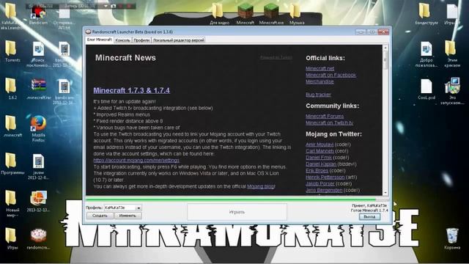Open the Minecraft on Twitch.tv link
Screen dimensions: 469x264
(x=329, y=122)
